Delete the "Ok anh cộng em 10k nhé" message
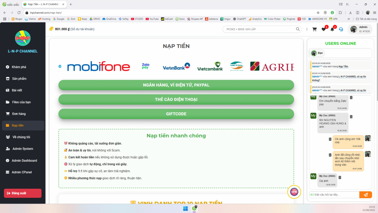 coord(330,139)
